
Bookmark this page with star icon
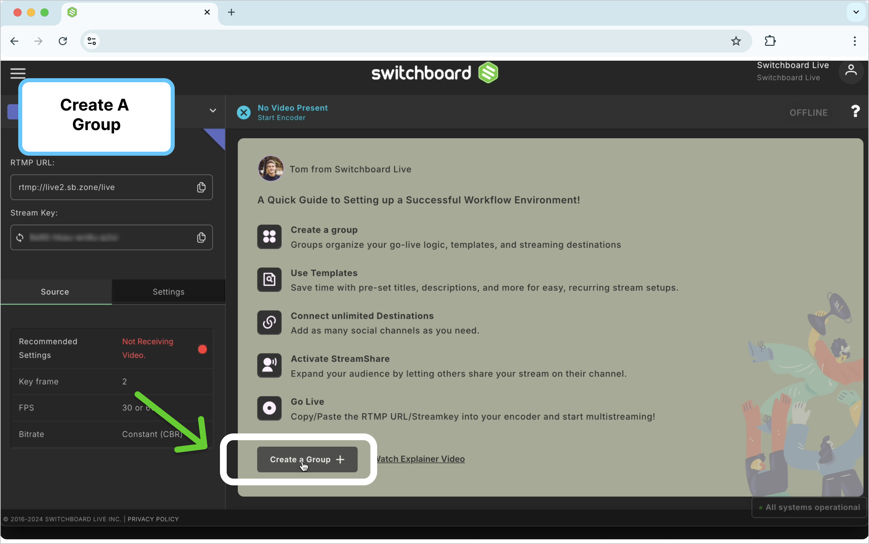[736, 41]
